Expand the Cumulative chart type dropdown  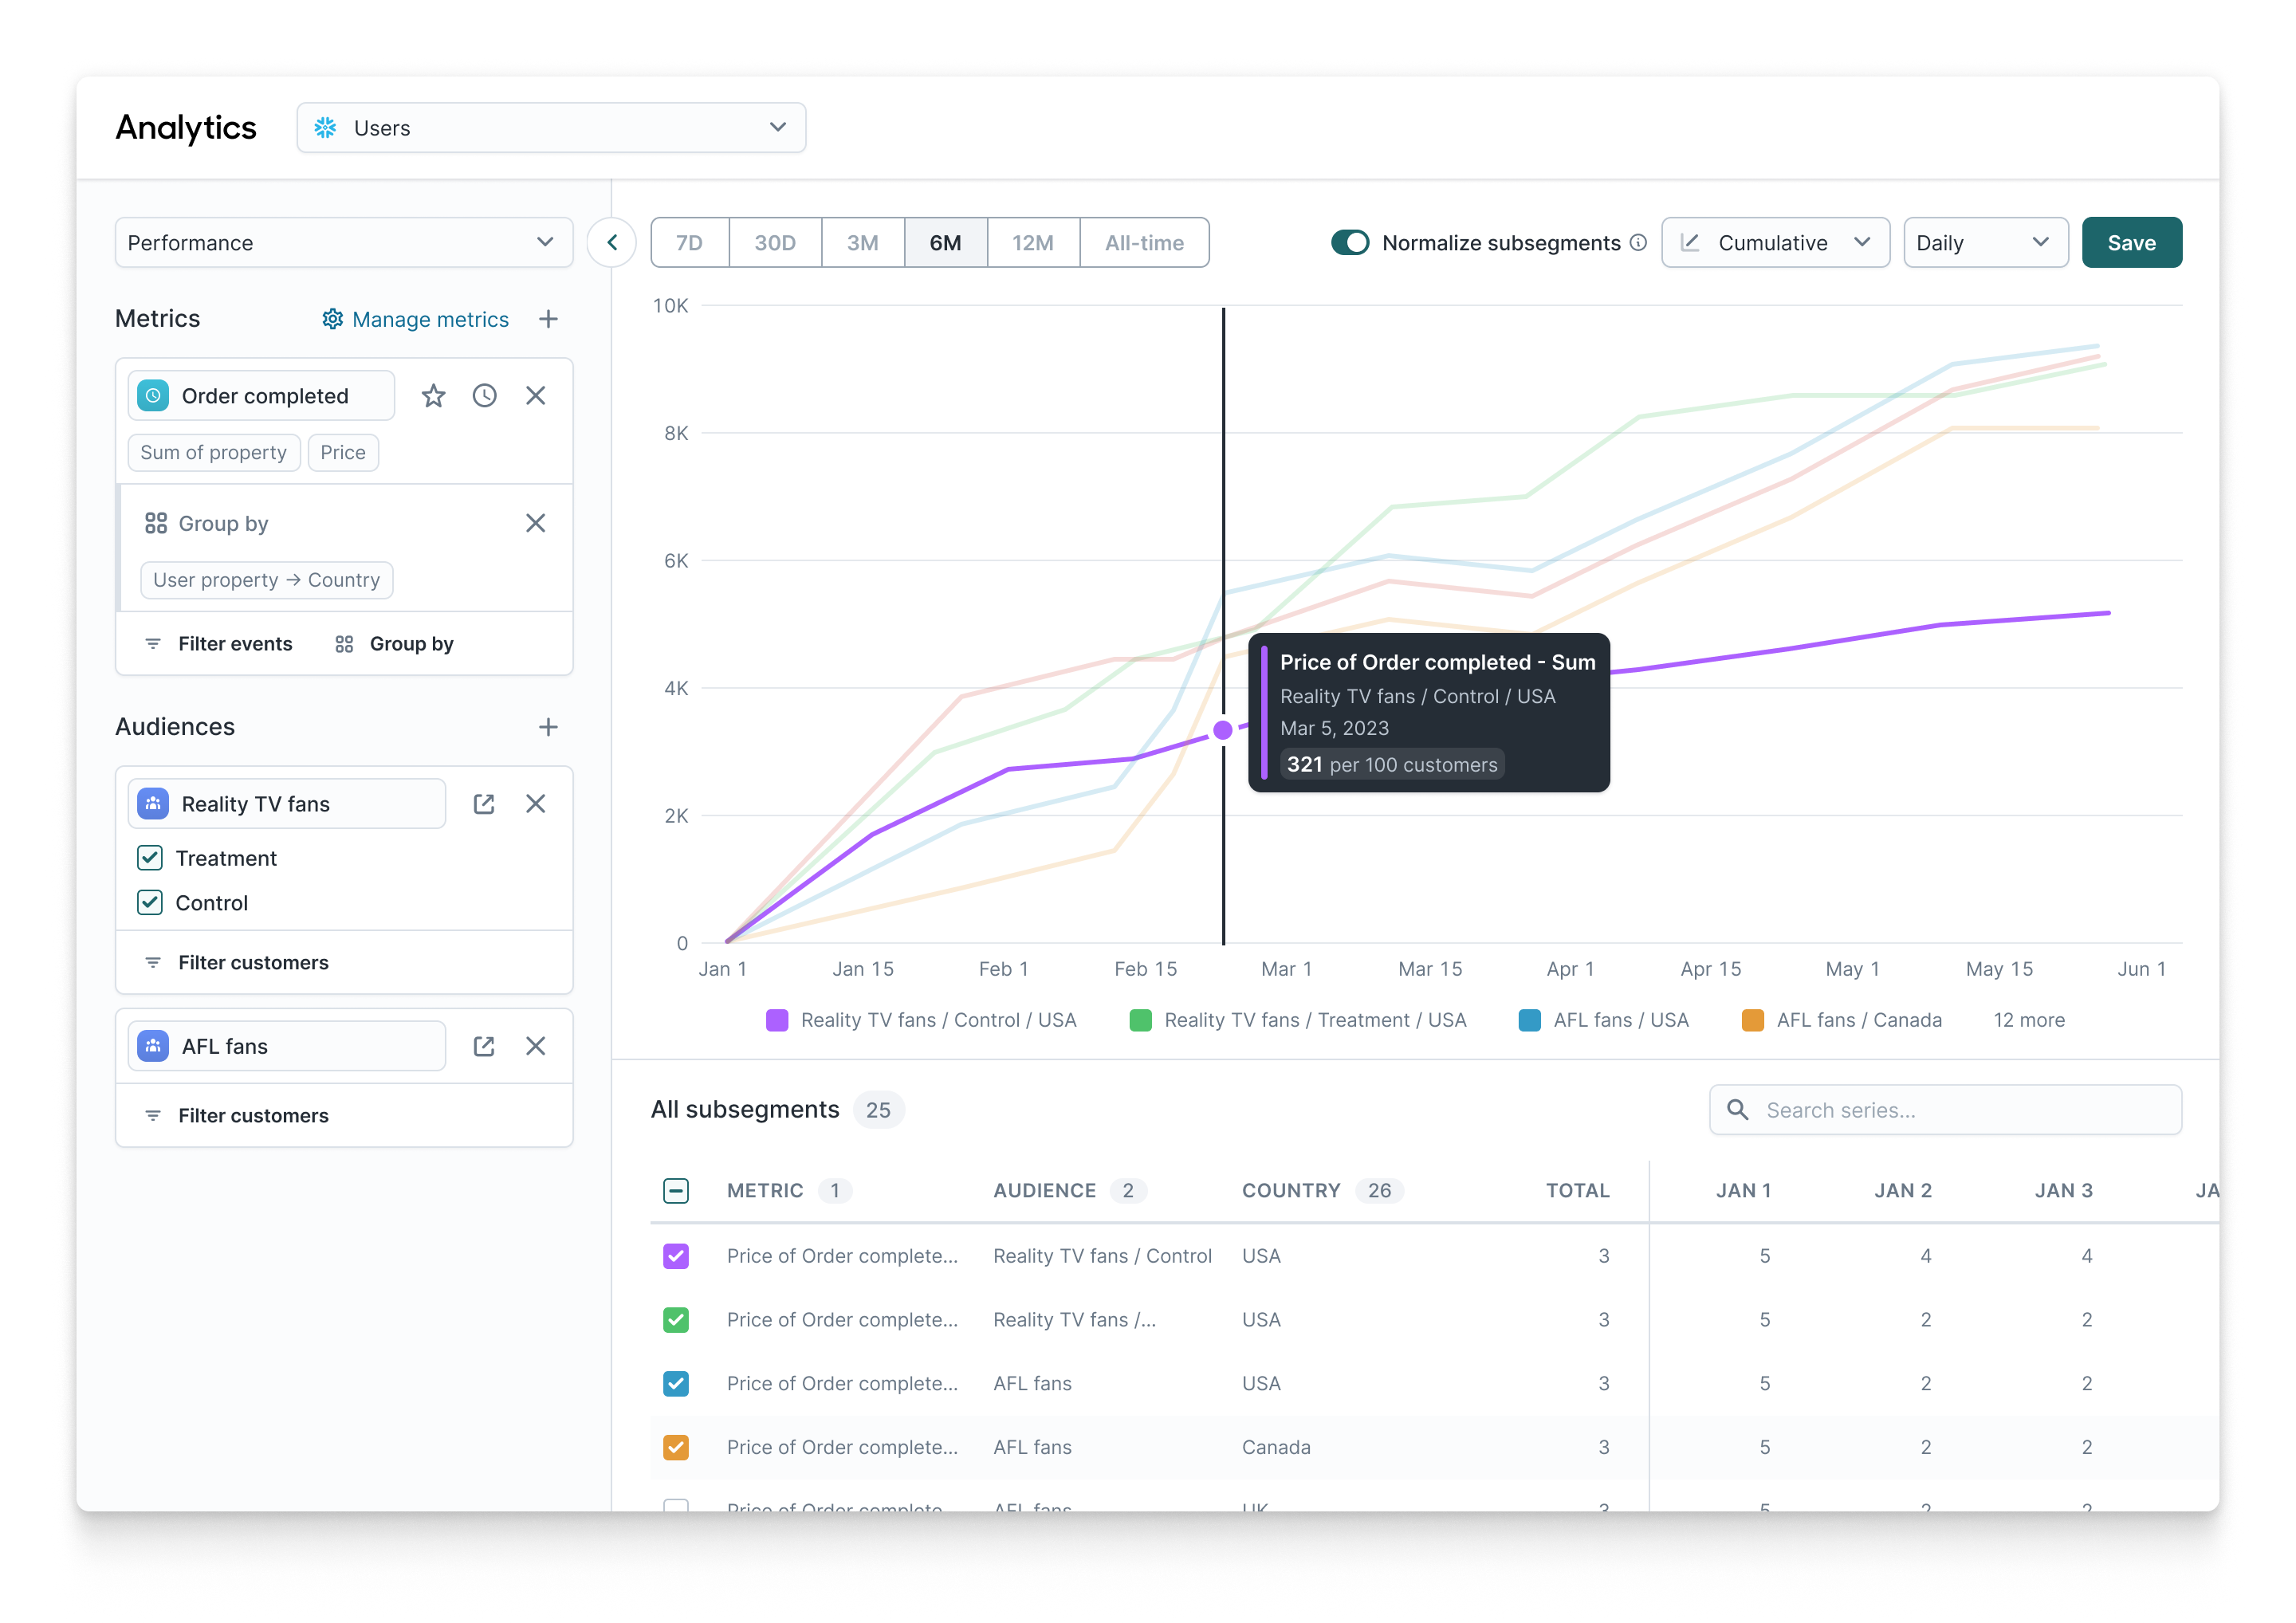point(1775,243)
